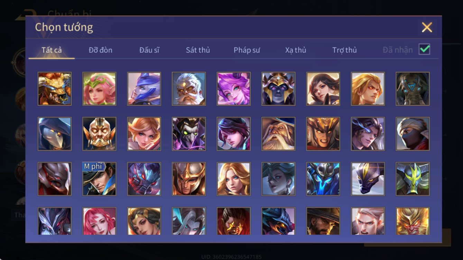The height and width of the screenshot is (260, 463).
Task: Pick the hero with the free trial badge
Action: (99, 179)
